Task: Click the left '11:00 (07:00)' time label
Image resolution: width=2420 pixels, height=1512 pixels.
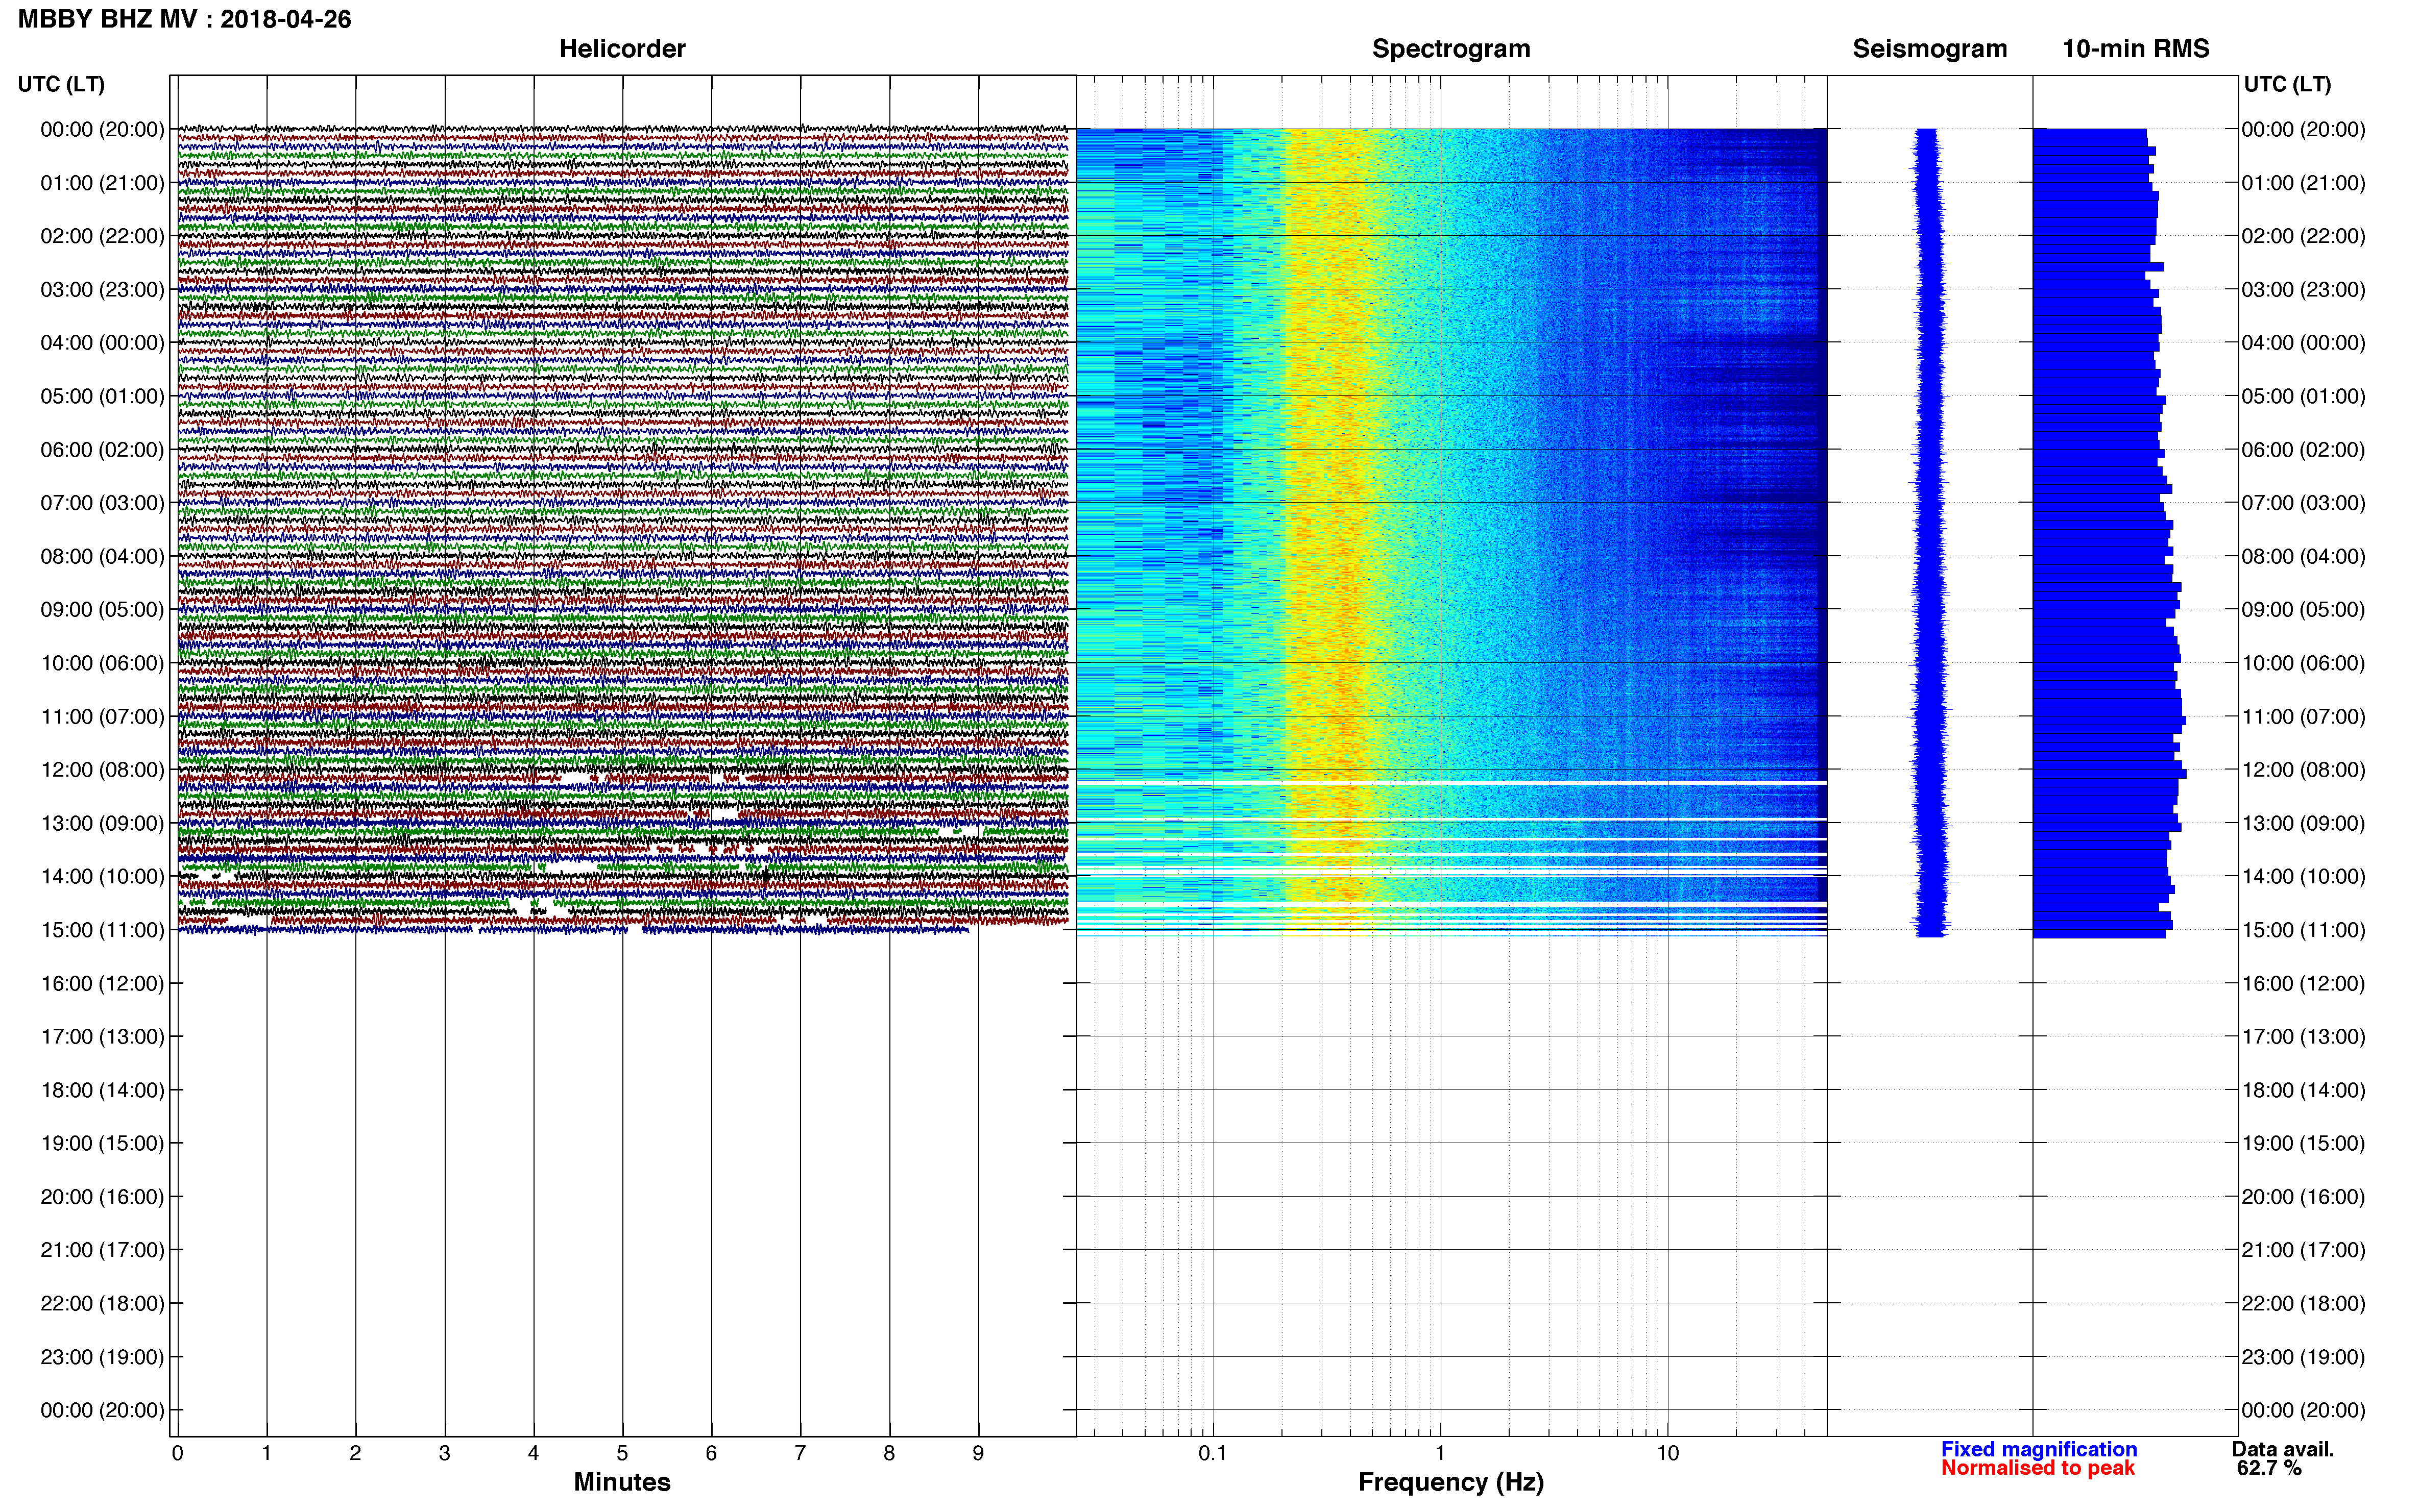Action: coord(102,716)
